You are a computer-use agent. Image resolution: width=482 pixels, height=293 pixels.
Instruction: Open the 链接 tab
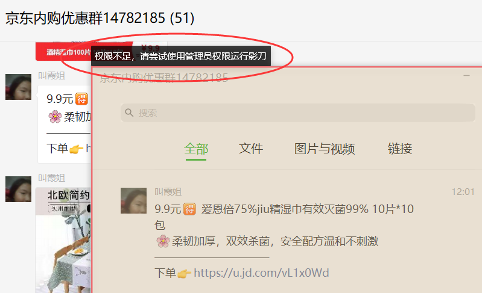pos(400,149)
